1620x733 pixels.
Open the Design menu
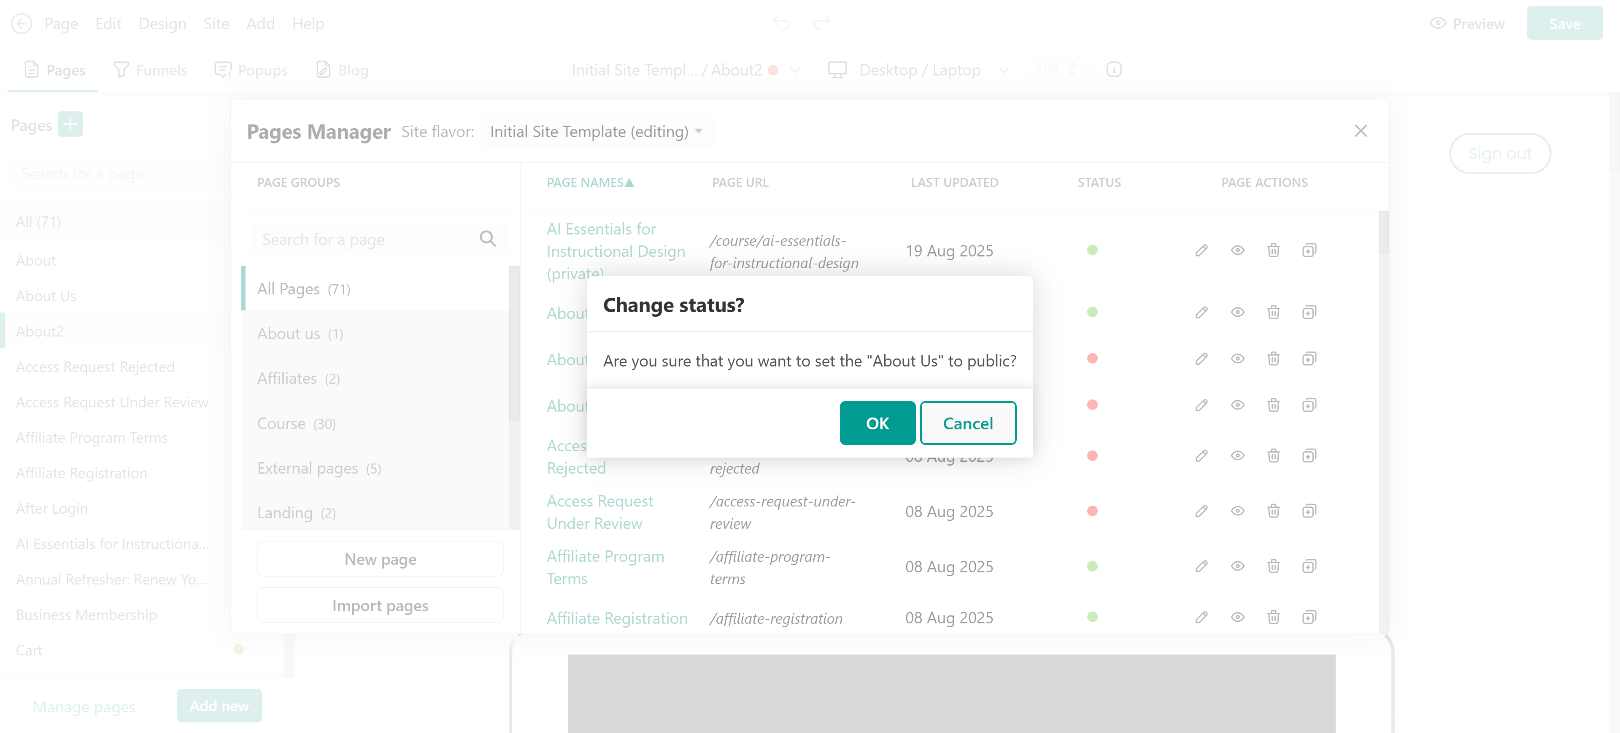[162, 23]
